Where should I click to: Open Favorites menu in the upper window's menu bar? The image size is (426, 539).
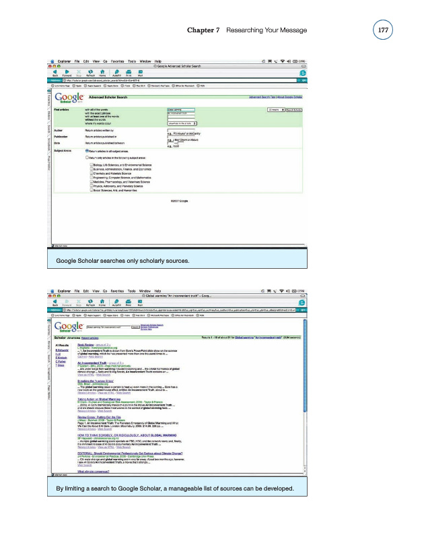click(117, 62)
